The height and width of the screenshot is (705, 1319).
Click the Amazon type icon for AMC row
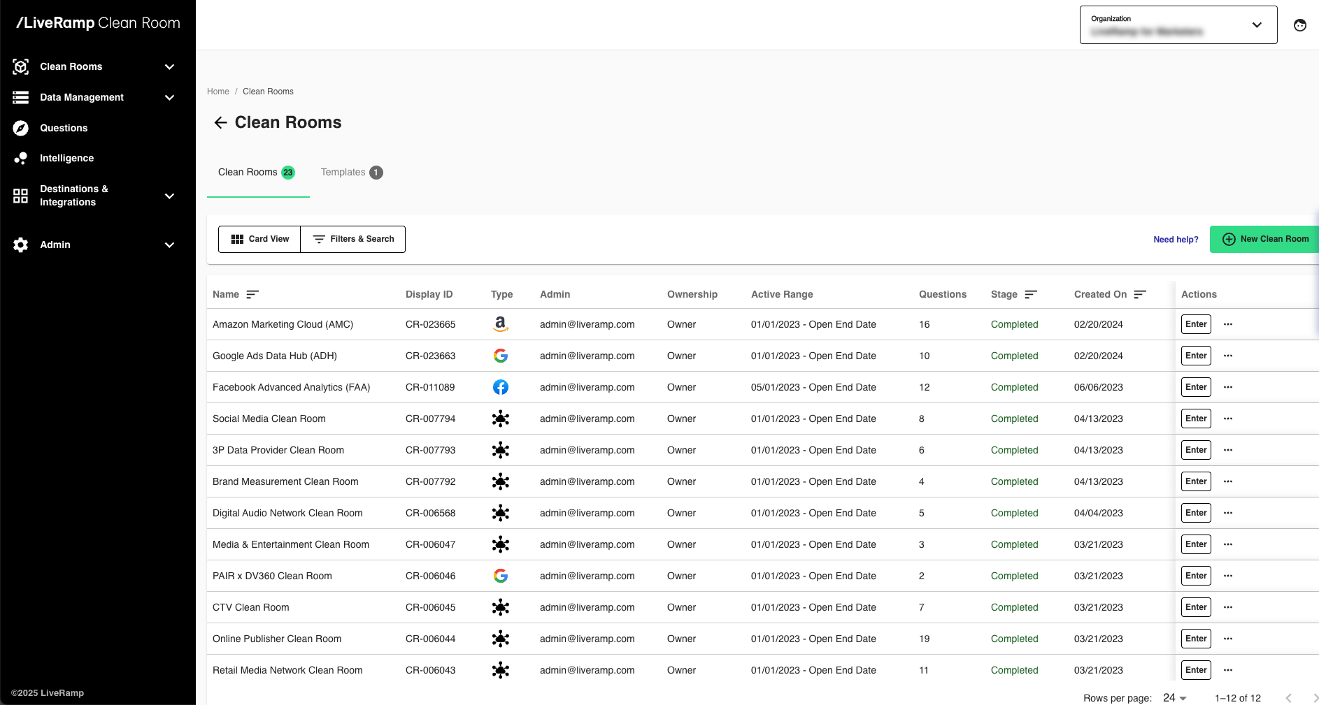pyautogui.click(x=501, y=324)
